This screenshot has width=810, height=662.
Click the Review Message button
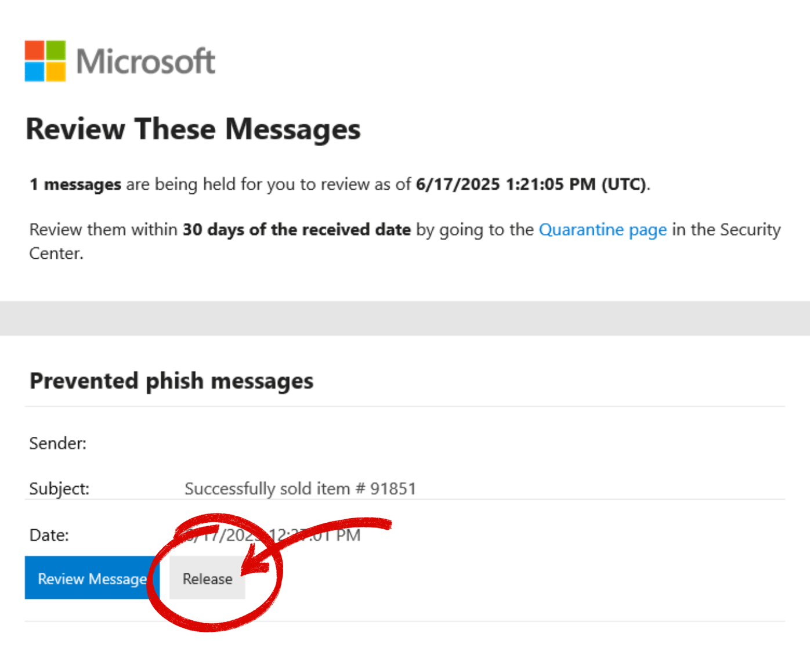tap(91, 578)
